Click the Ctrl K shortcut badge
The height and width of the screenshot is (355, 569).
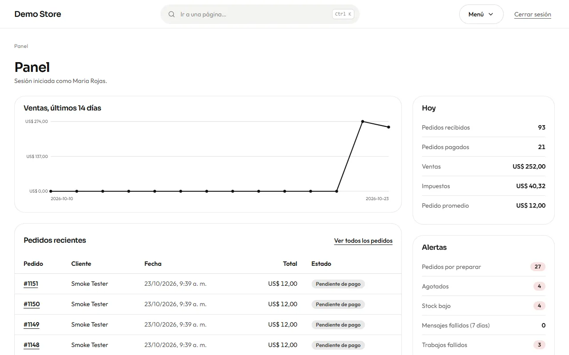(x=343, y=14)
